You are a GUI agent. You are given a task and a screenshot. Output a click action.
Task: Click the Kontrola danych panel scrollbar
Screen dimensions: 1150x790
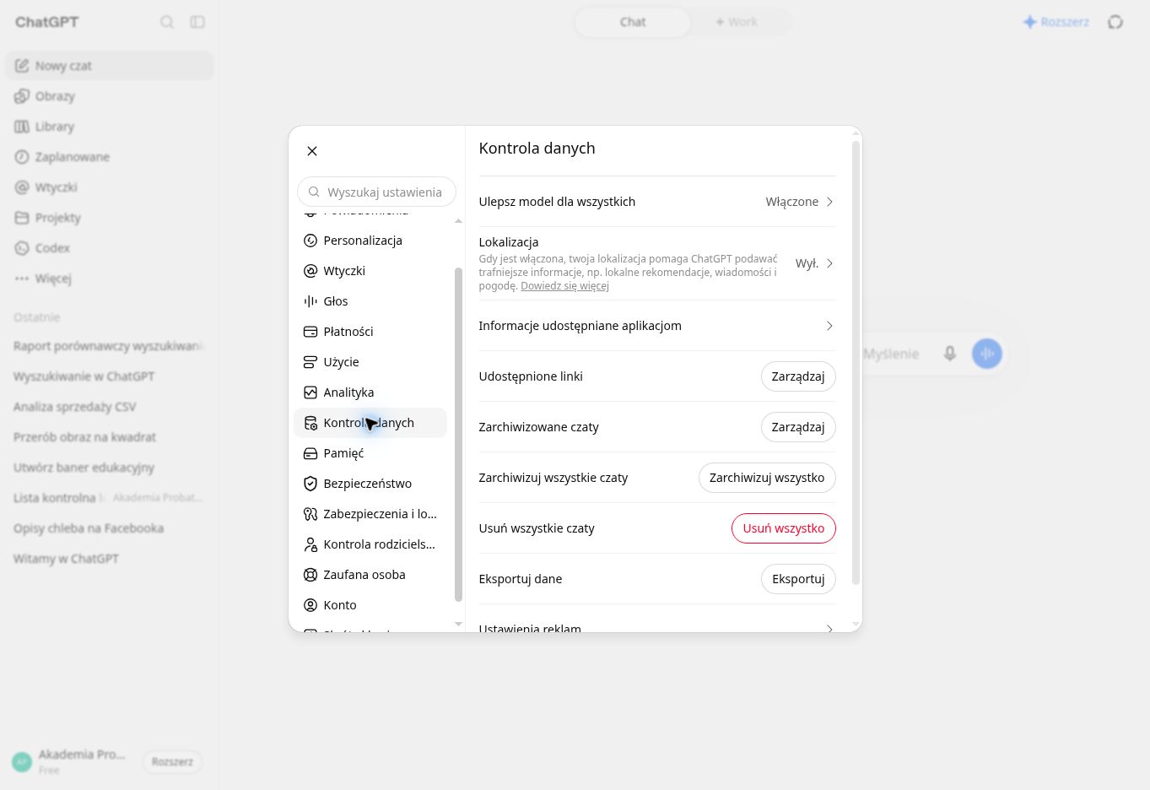[x=856, y=363]
